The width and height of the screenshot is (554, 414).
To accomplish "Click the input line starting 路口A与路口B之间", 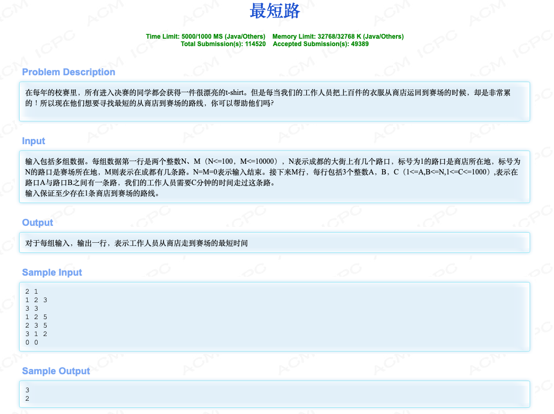I will (x=150, y=182).
